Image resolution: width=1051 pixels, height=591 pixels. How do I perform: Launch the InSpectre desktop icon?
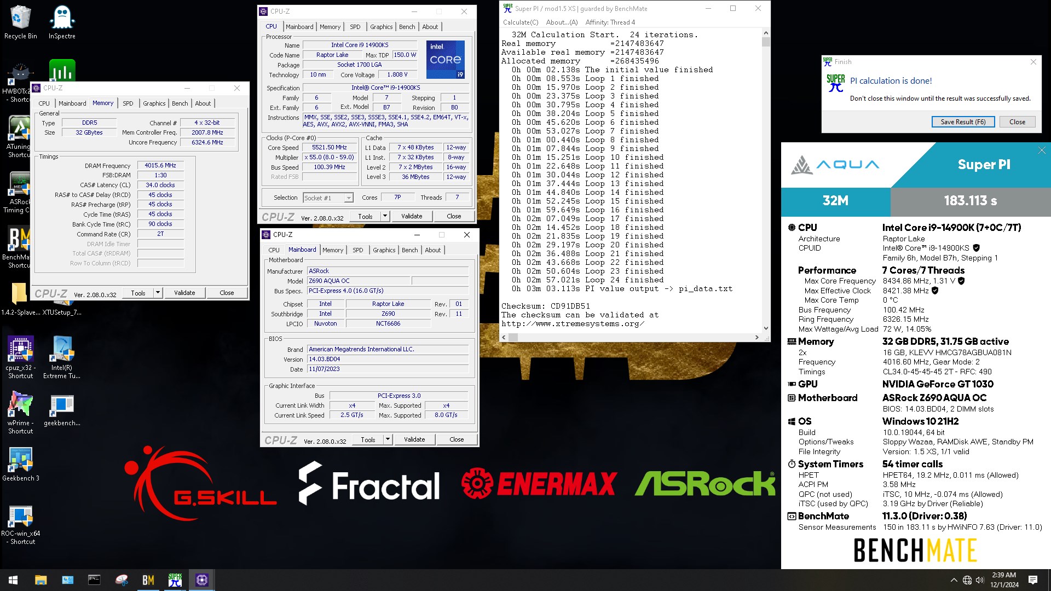point(62,22)
